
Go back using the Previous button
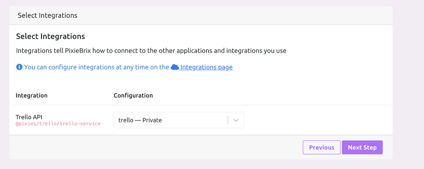[321, 147]
